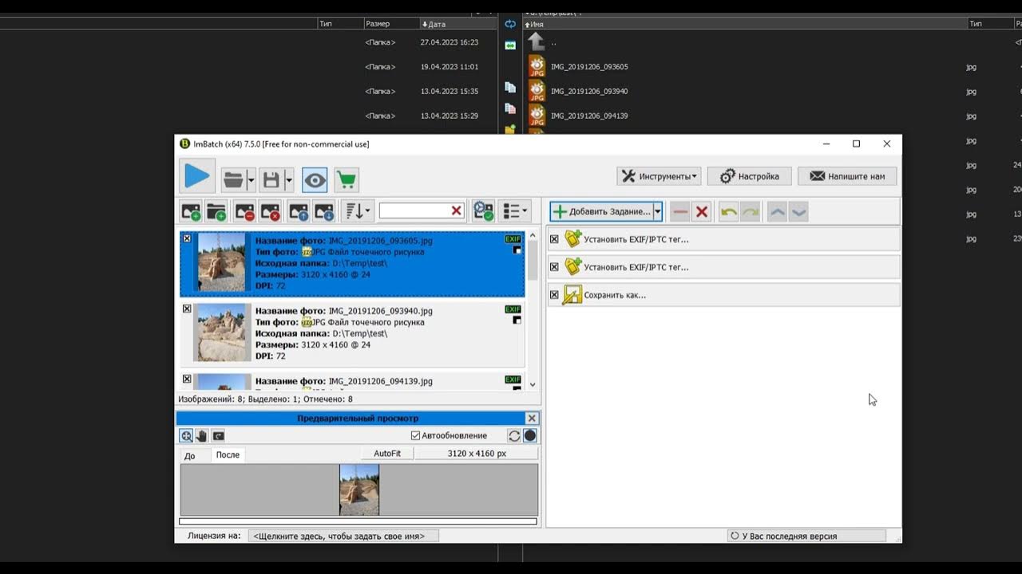
Task: Open Настройка settings
Action: coord(750,176)
